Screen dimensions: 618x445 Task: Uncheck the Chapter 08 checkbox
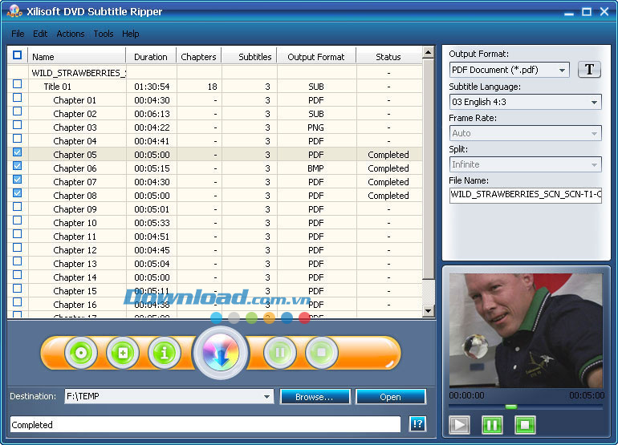18,193
